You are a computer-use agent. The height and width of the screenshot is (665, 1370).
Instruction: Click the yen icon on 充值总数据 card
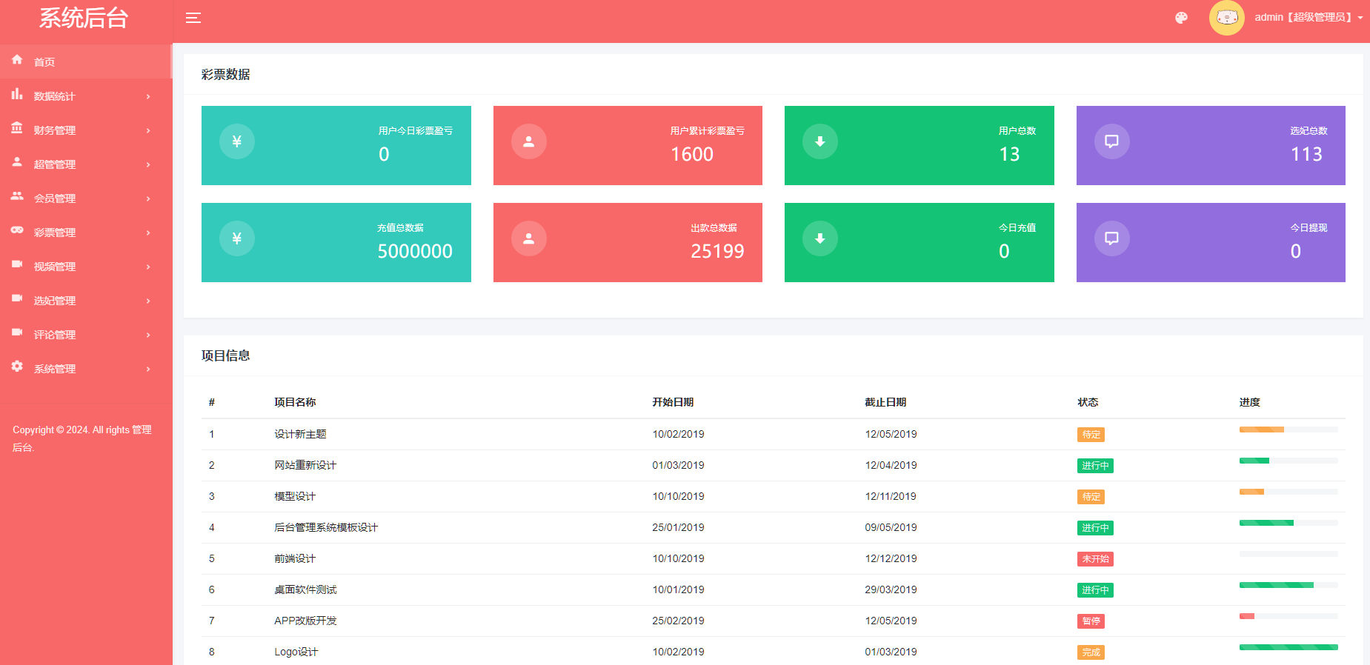click(x=237, y=238)
